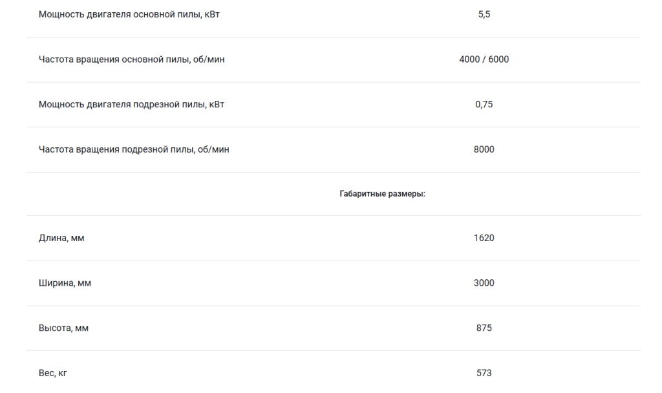Click the 573 weight value

tap(484, 373)
